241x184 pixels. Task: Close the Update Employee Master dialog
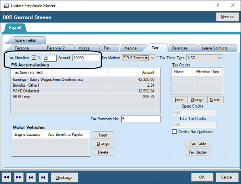233,6
